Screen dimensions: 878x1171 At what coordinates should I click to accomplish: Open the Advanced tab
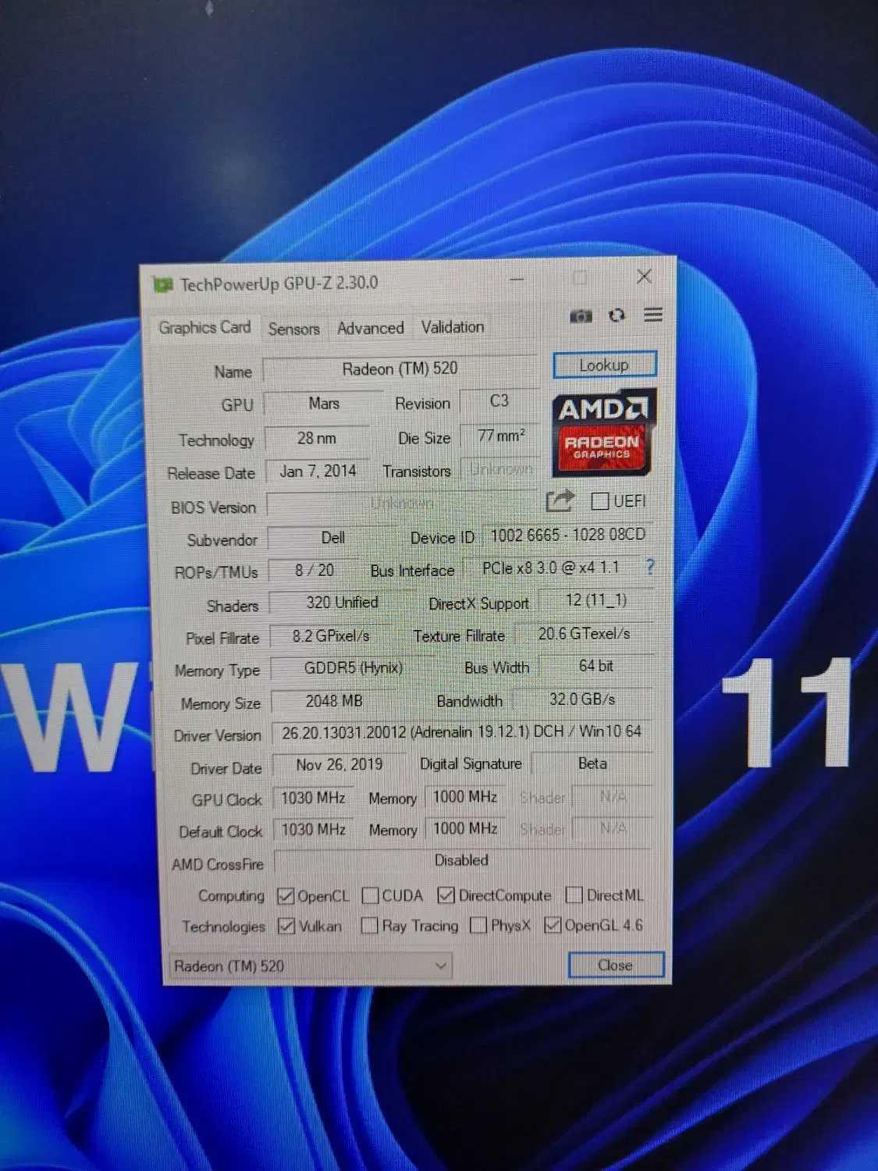pyautogui.click(x=370, y=328)
